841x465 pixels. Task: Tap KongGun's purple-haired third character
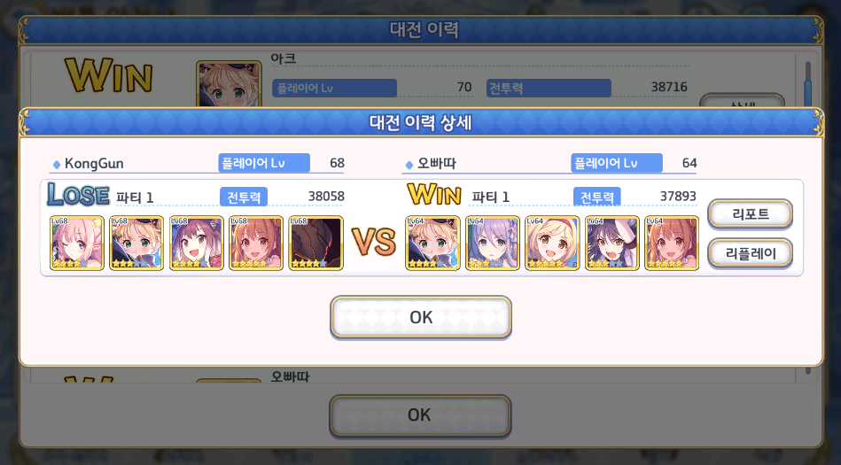coord(197,243)
